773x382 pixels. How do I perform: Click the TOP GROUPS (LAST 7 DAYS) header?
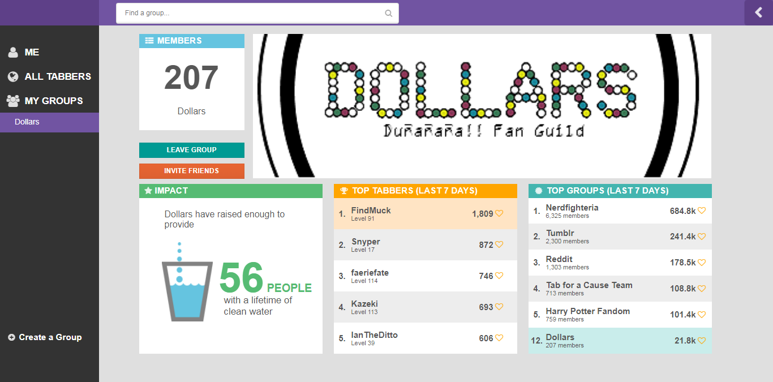coord(620,191)
